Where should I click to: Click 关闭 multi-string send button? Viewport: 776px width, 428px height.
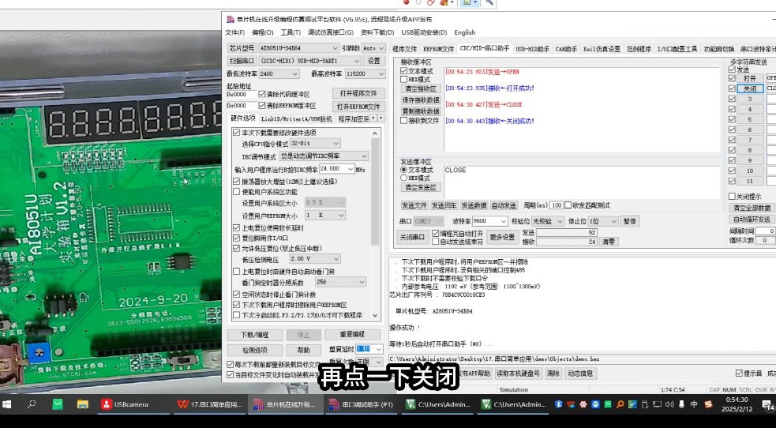tap(750, 88)
